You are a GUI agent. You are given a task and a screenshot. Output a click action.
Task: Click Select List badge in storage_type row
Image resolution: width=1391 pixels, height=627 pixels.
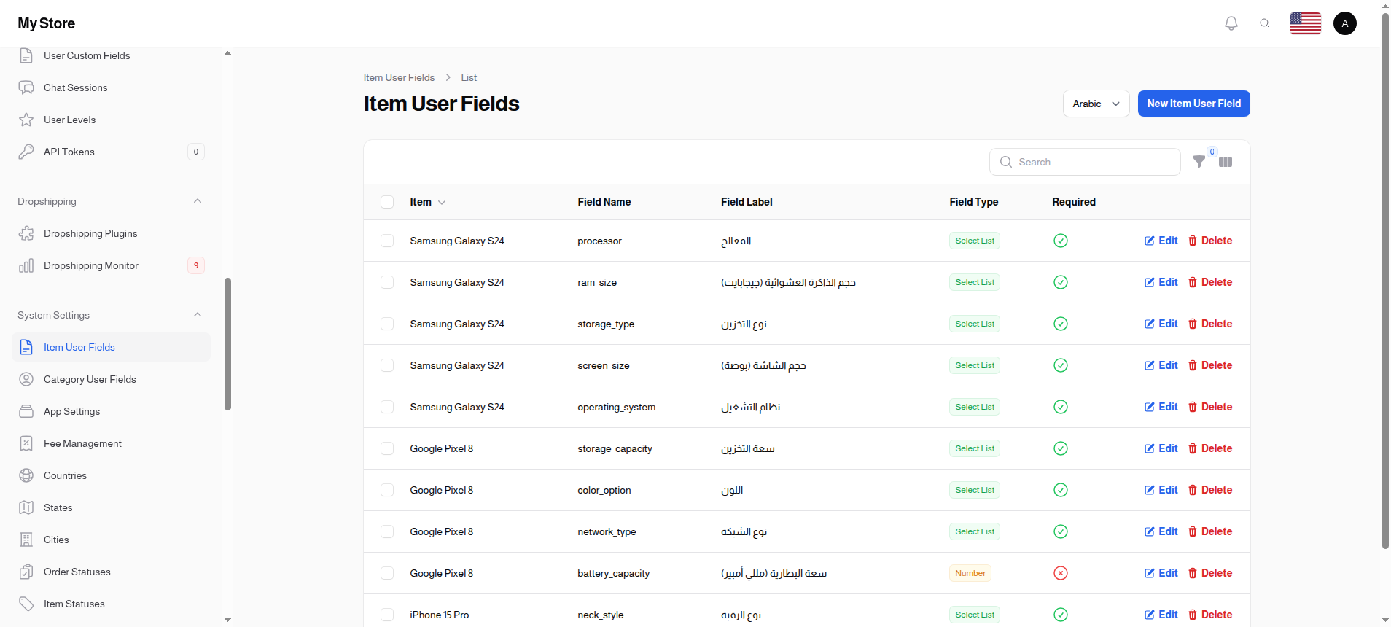[975, 324]
